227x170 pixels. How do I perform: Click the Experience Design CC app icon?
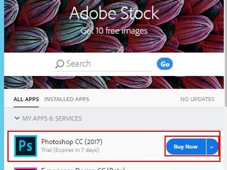(x=25, y=168)
